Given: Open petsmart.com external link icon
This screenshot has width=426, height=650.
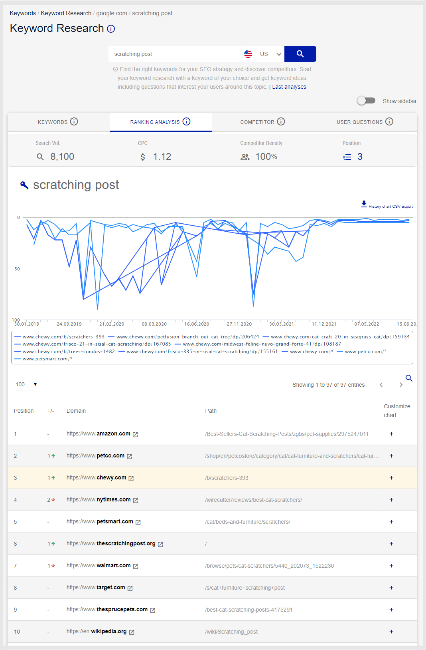Looking at the screenshot, I should [138, 522].
